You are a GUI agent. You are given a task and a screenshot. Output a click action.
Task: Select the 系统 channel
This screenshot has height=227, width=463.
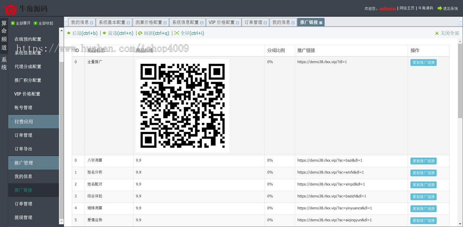click(4, 64)
